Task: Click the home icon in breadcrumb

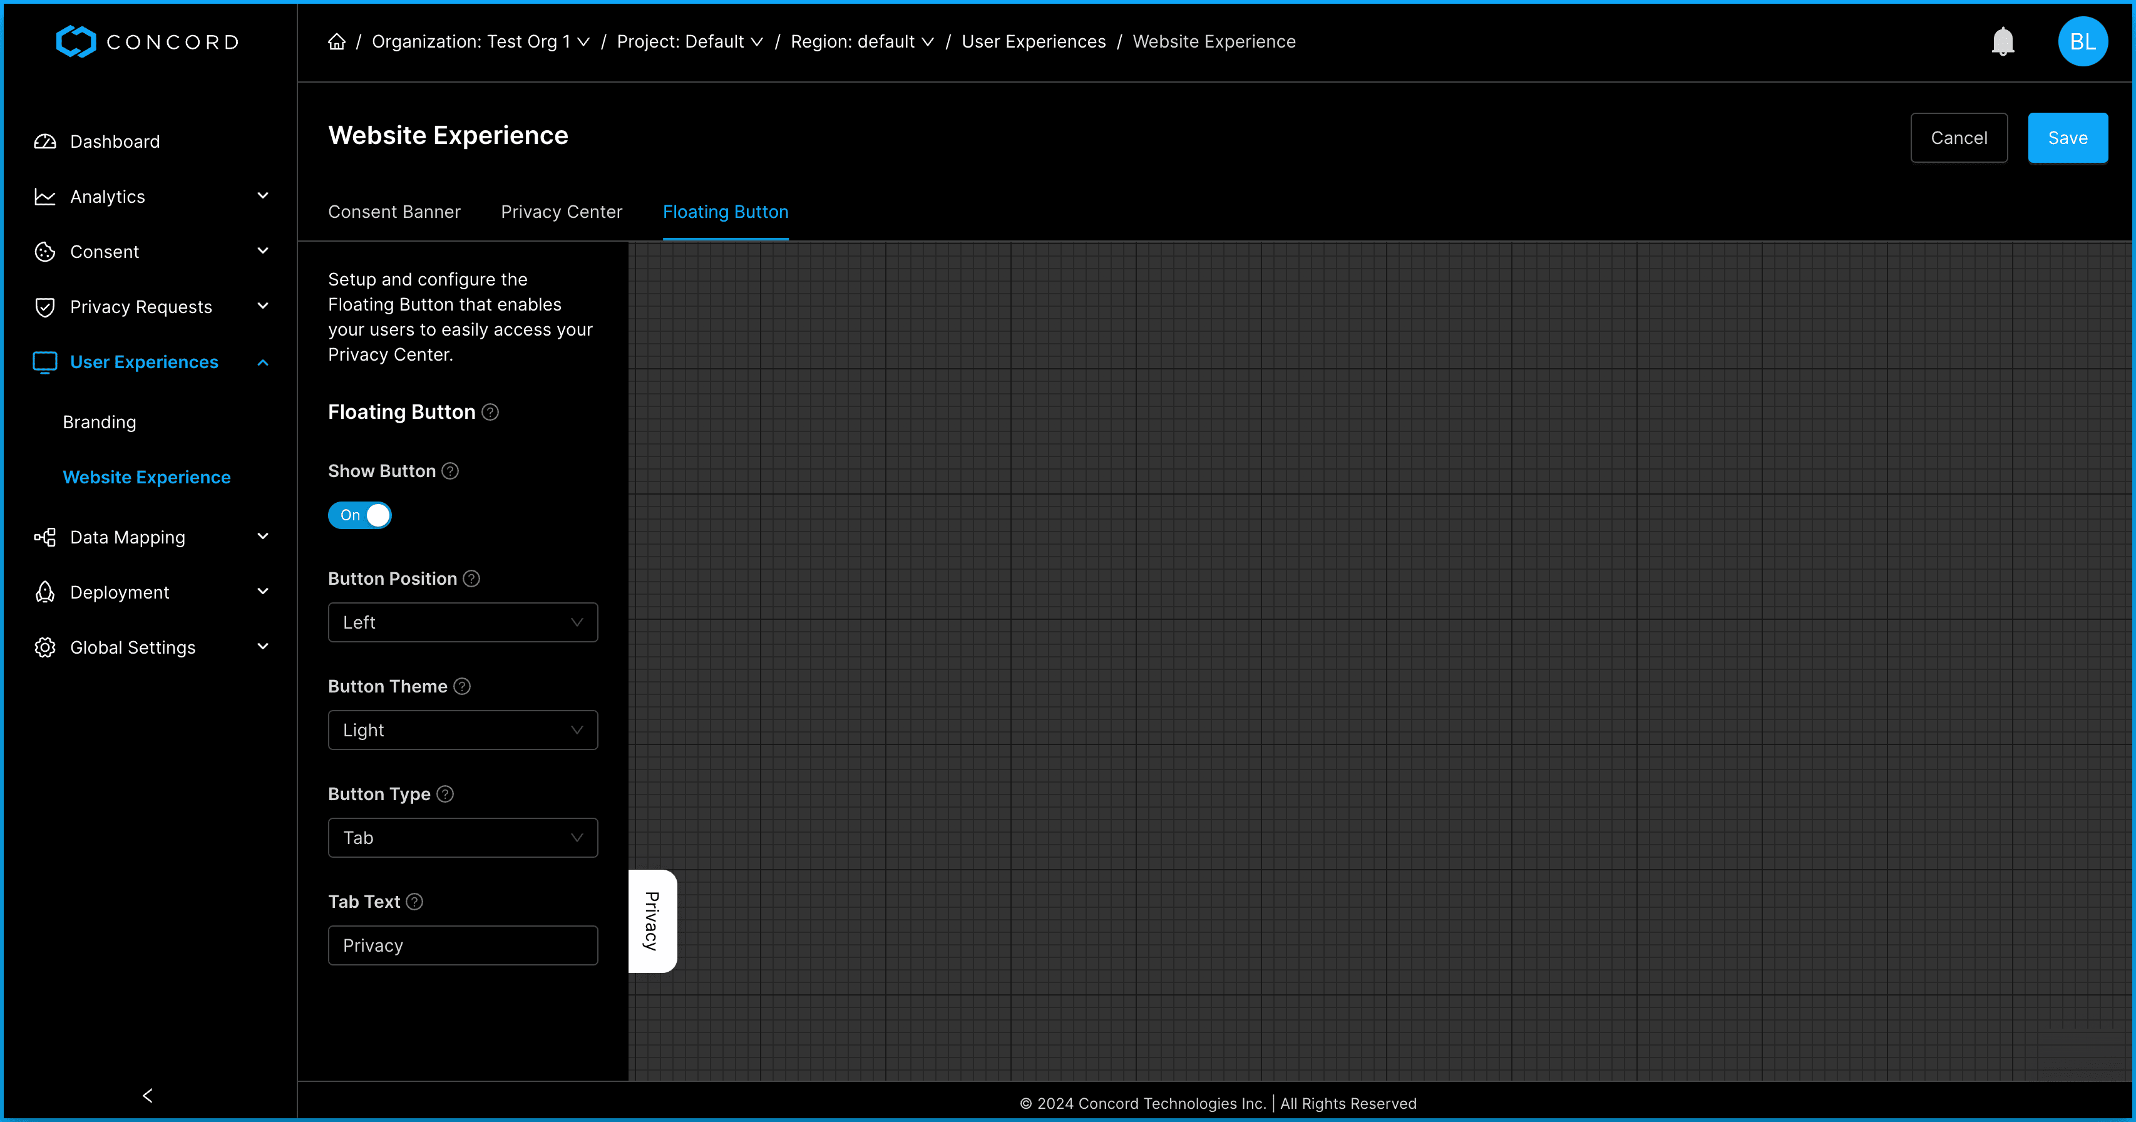Action: (336, 41)
